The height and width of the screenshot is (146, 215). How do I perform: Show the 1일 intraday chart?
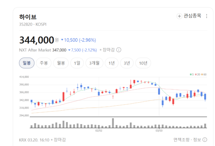click(x=77, y=63)
